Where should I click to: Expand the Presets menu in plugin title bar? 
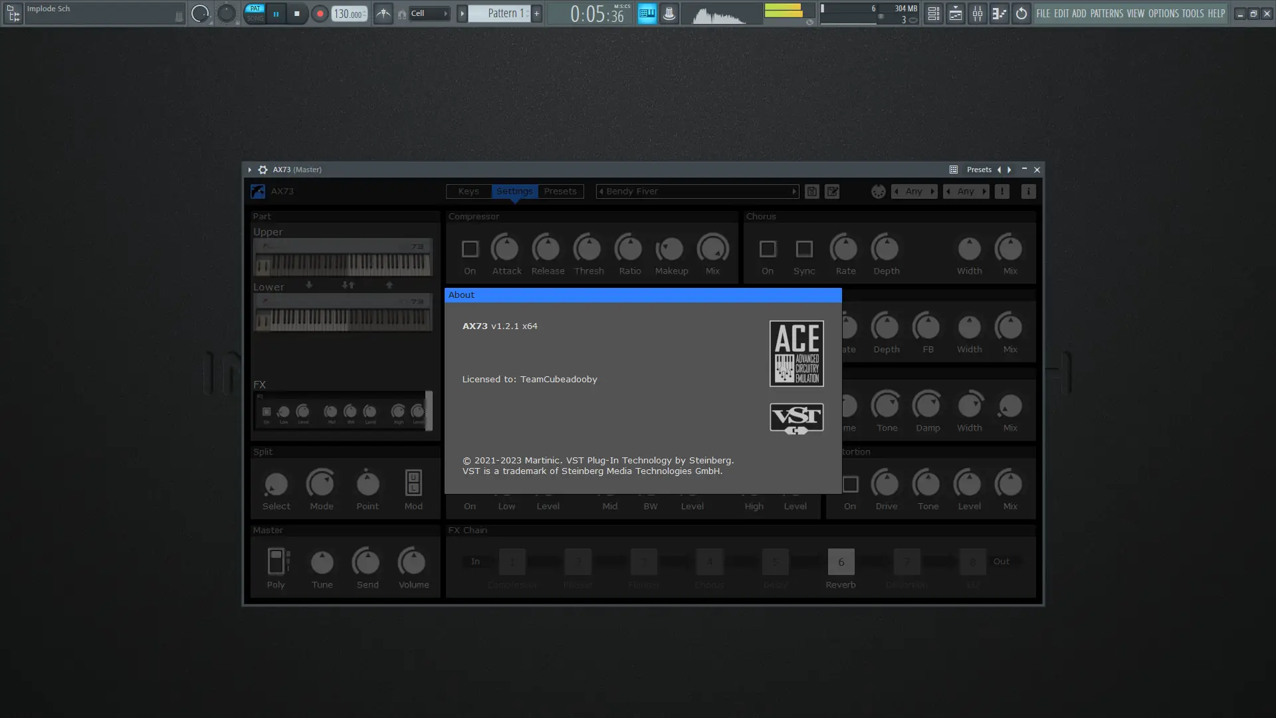pos(979,170)
